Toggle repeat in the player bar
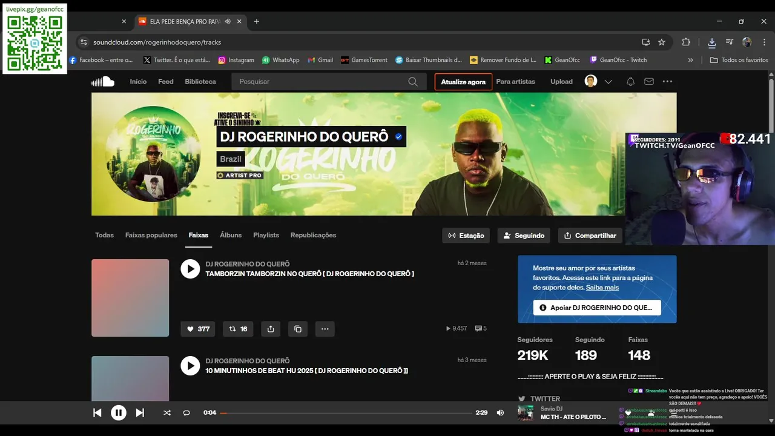 186,413
